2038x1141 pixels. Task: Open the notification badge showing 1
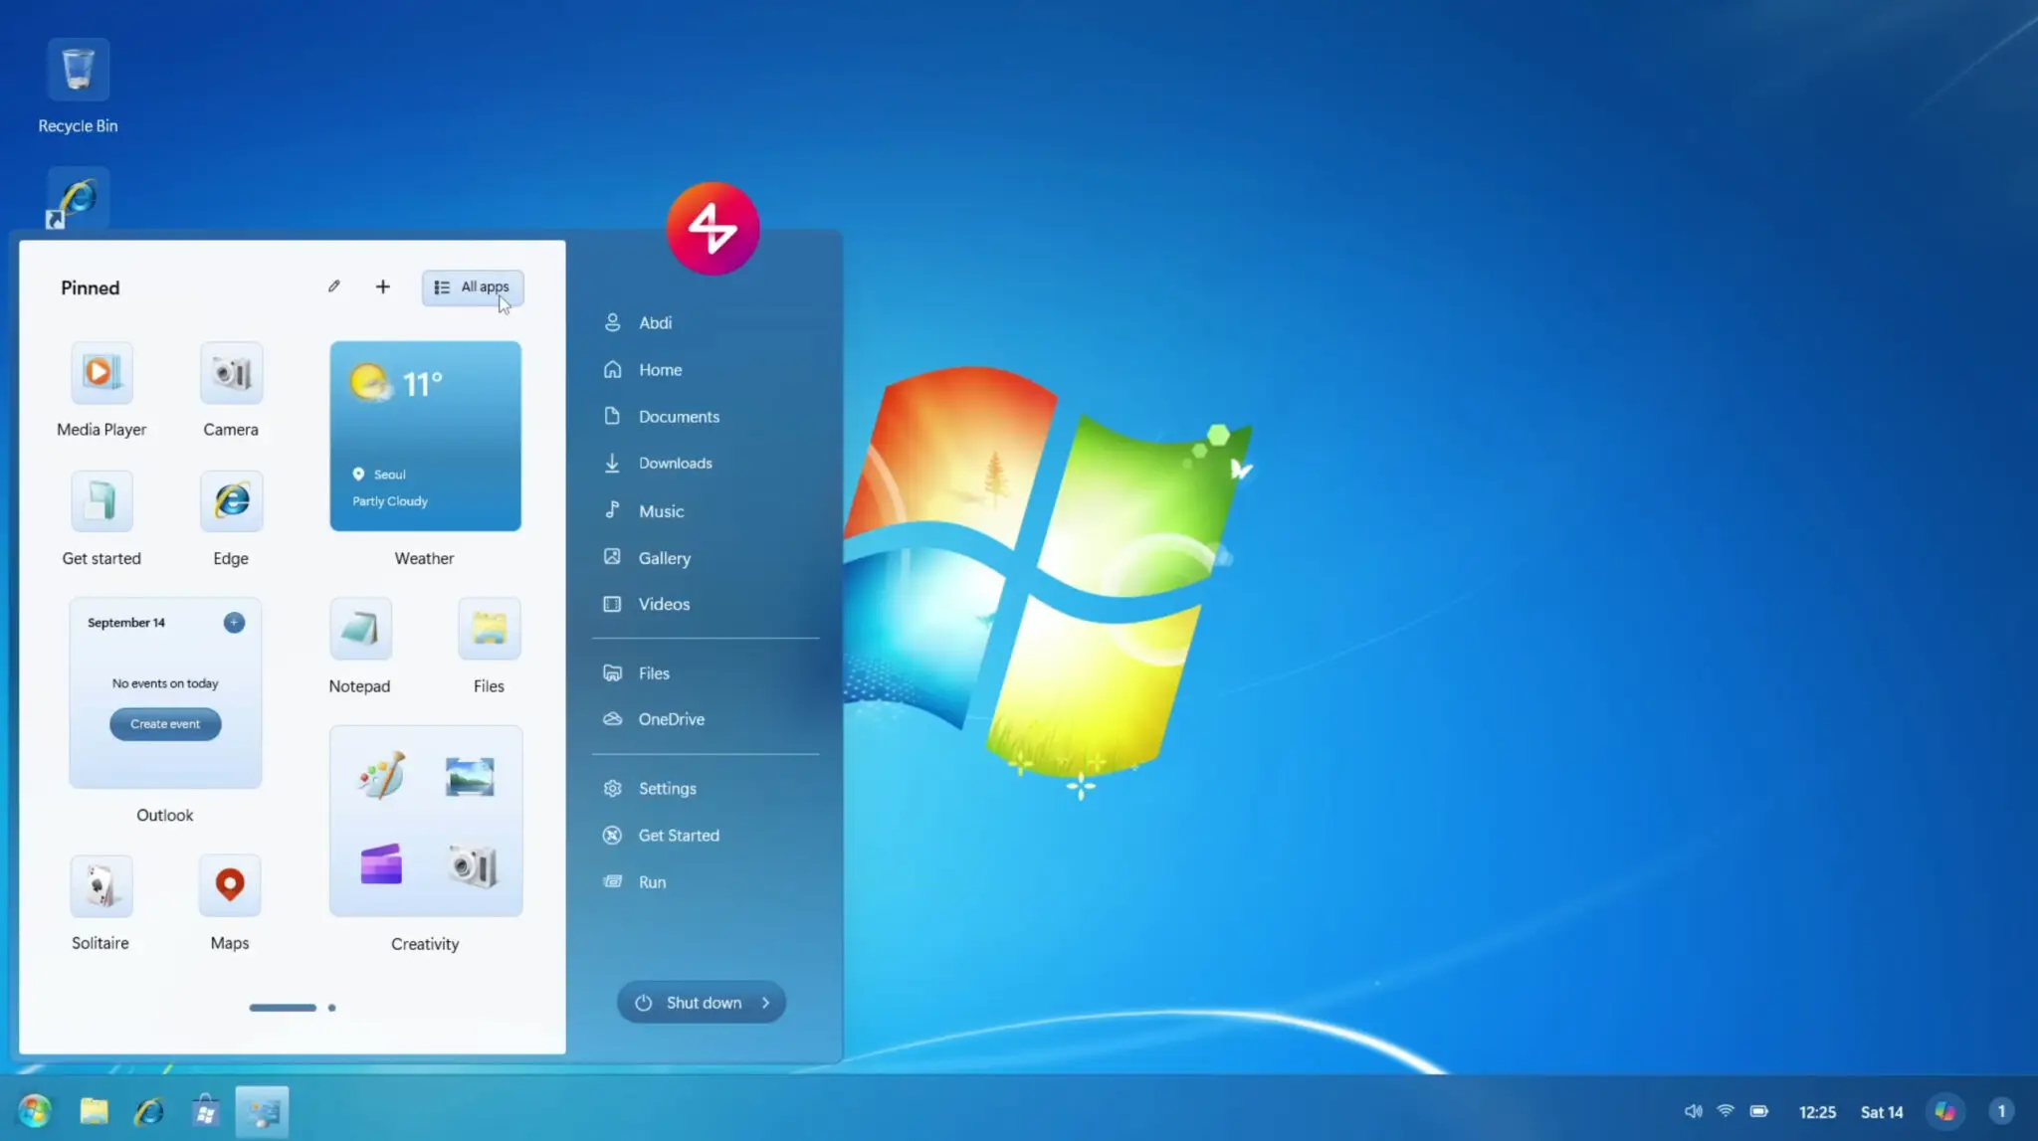(2001, 1111)
